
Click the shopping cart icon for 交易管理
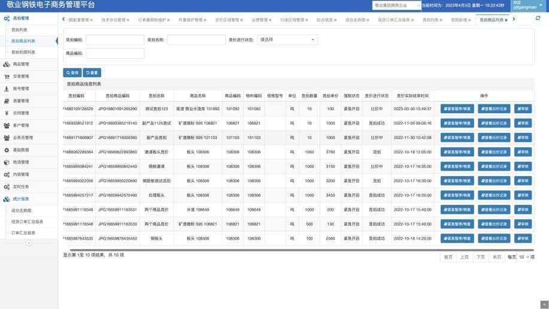[x=7, y=77]
